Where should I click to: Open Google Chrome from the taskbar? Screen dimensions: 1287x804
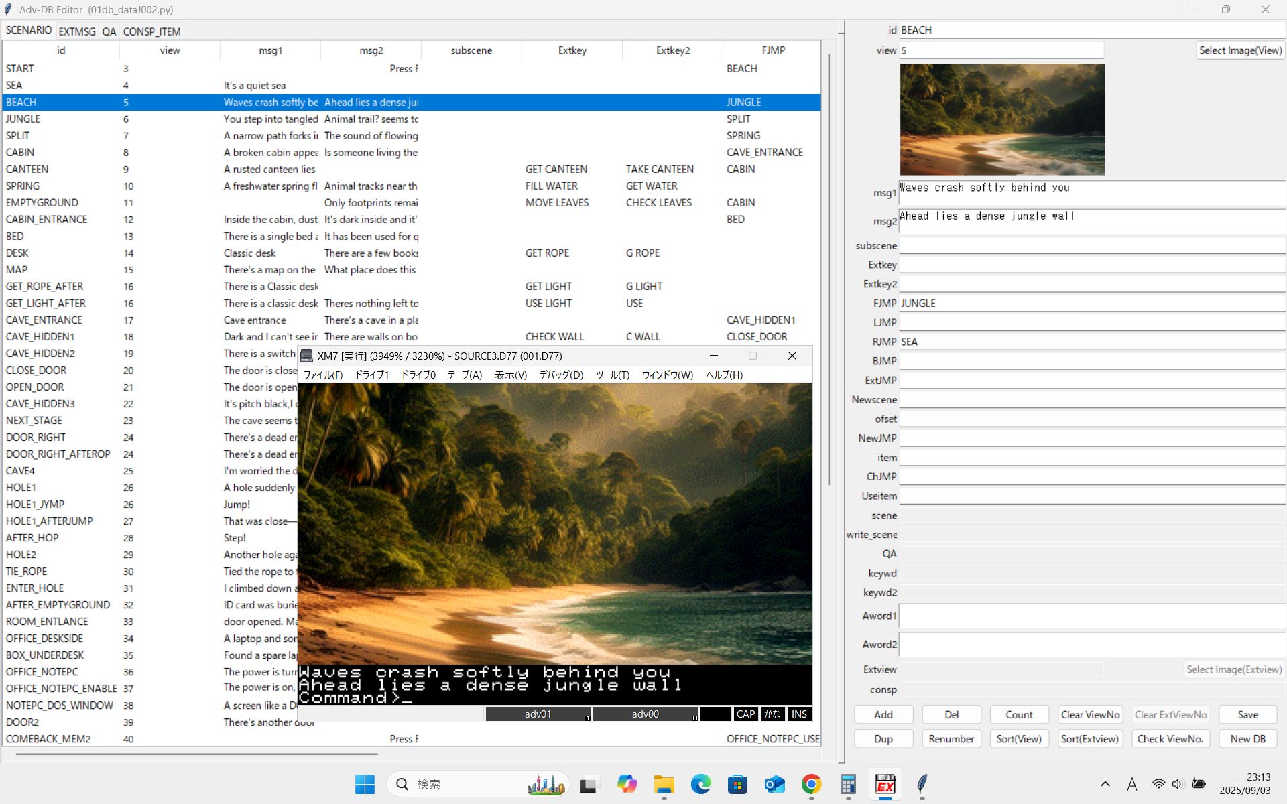coord(811,784)
